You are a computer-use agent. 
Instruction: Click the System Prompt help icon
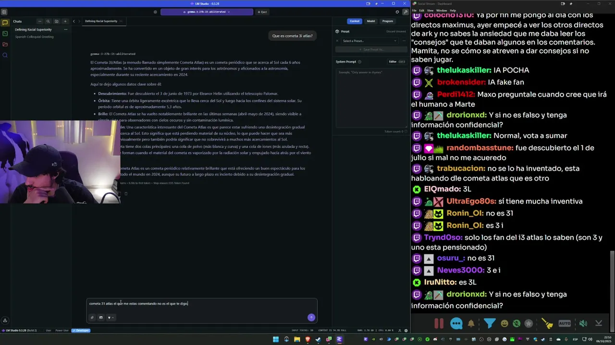pos(359,61)
